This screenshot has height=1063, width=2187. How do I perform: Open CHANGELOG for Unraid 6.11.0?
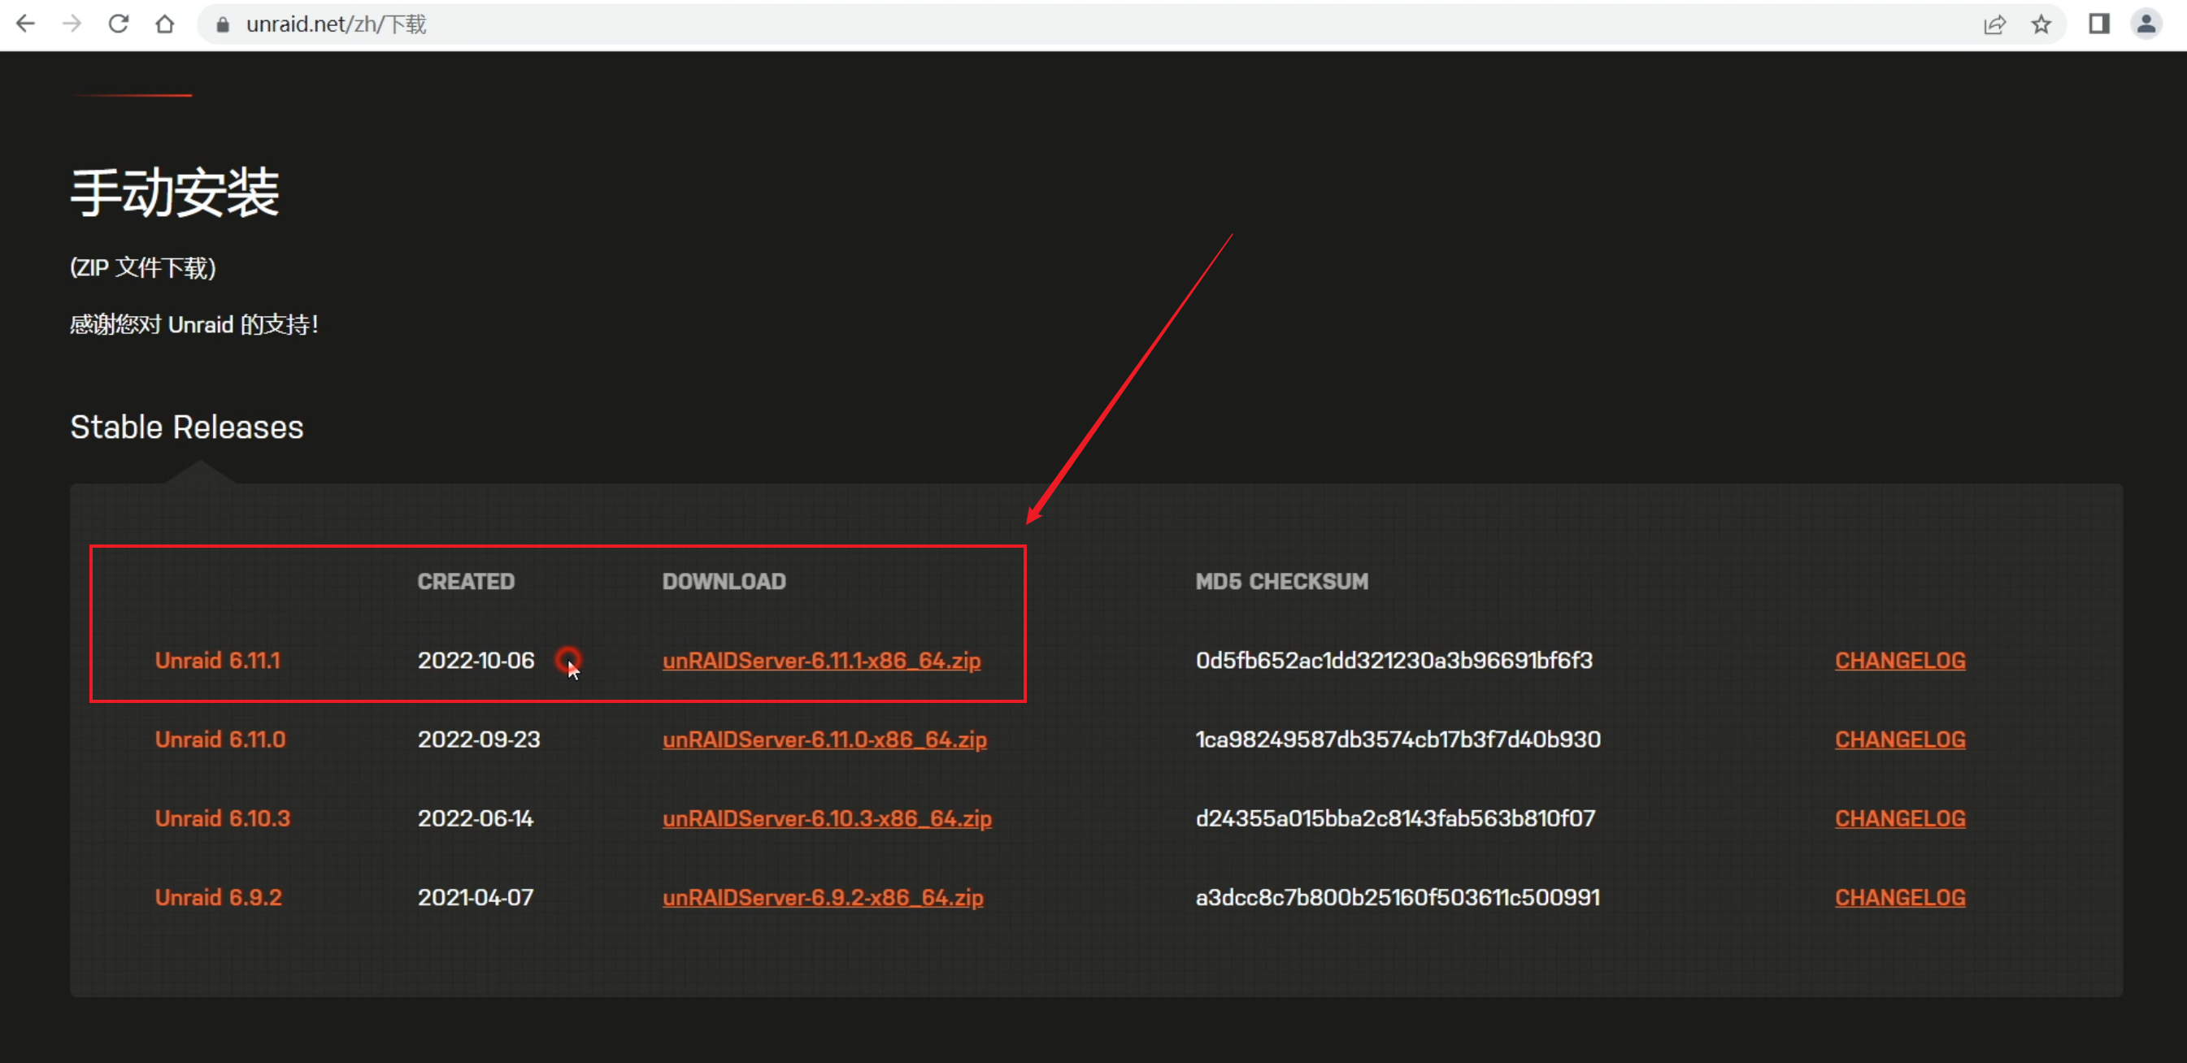click(1899, 739)
